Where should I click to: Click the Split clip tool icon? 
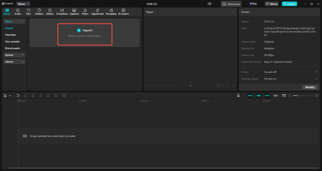tap(33, 96)
